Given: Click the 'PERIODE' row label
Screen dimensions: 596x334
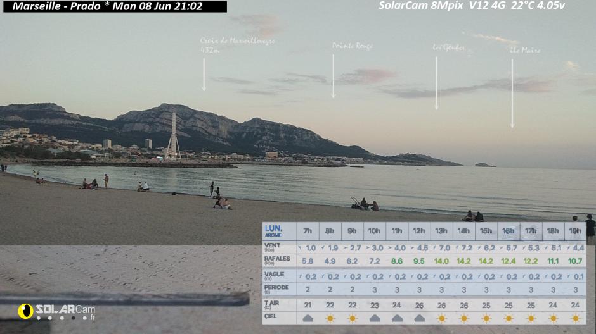Looking at the screenshot, I should coord(276,289).
